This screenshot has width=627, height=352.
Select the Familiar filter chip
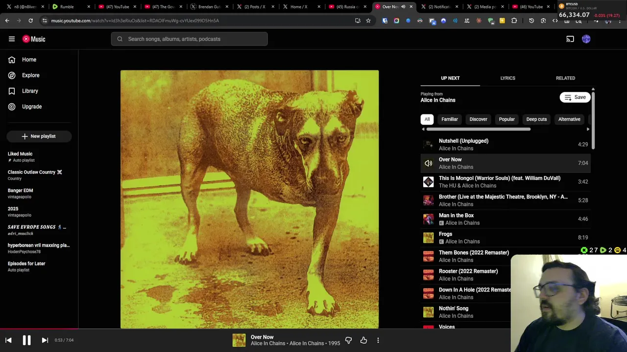tap(450, 119)
